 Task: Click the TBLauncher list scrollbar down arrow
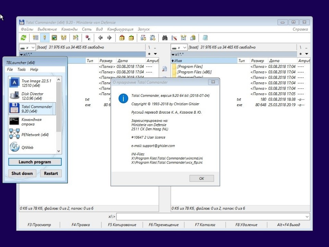[x=59, y=151]
